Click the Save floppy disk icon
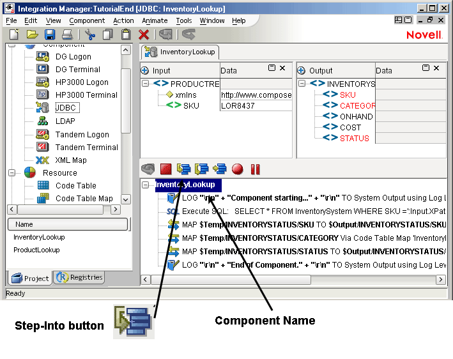 (50, 34)
